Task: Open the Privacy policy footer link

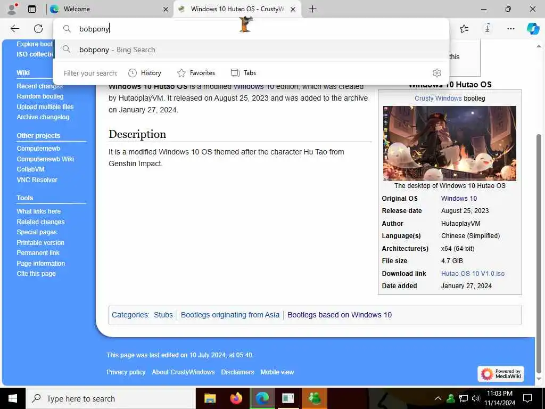Action: tap(126, 372)
